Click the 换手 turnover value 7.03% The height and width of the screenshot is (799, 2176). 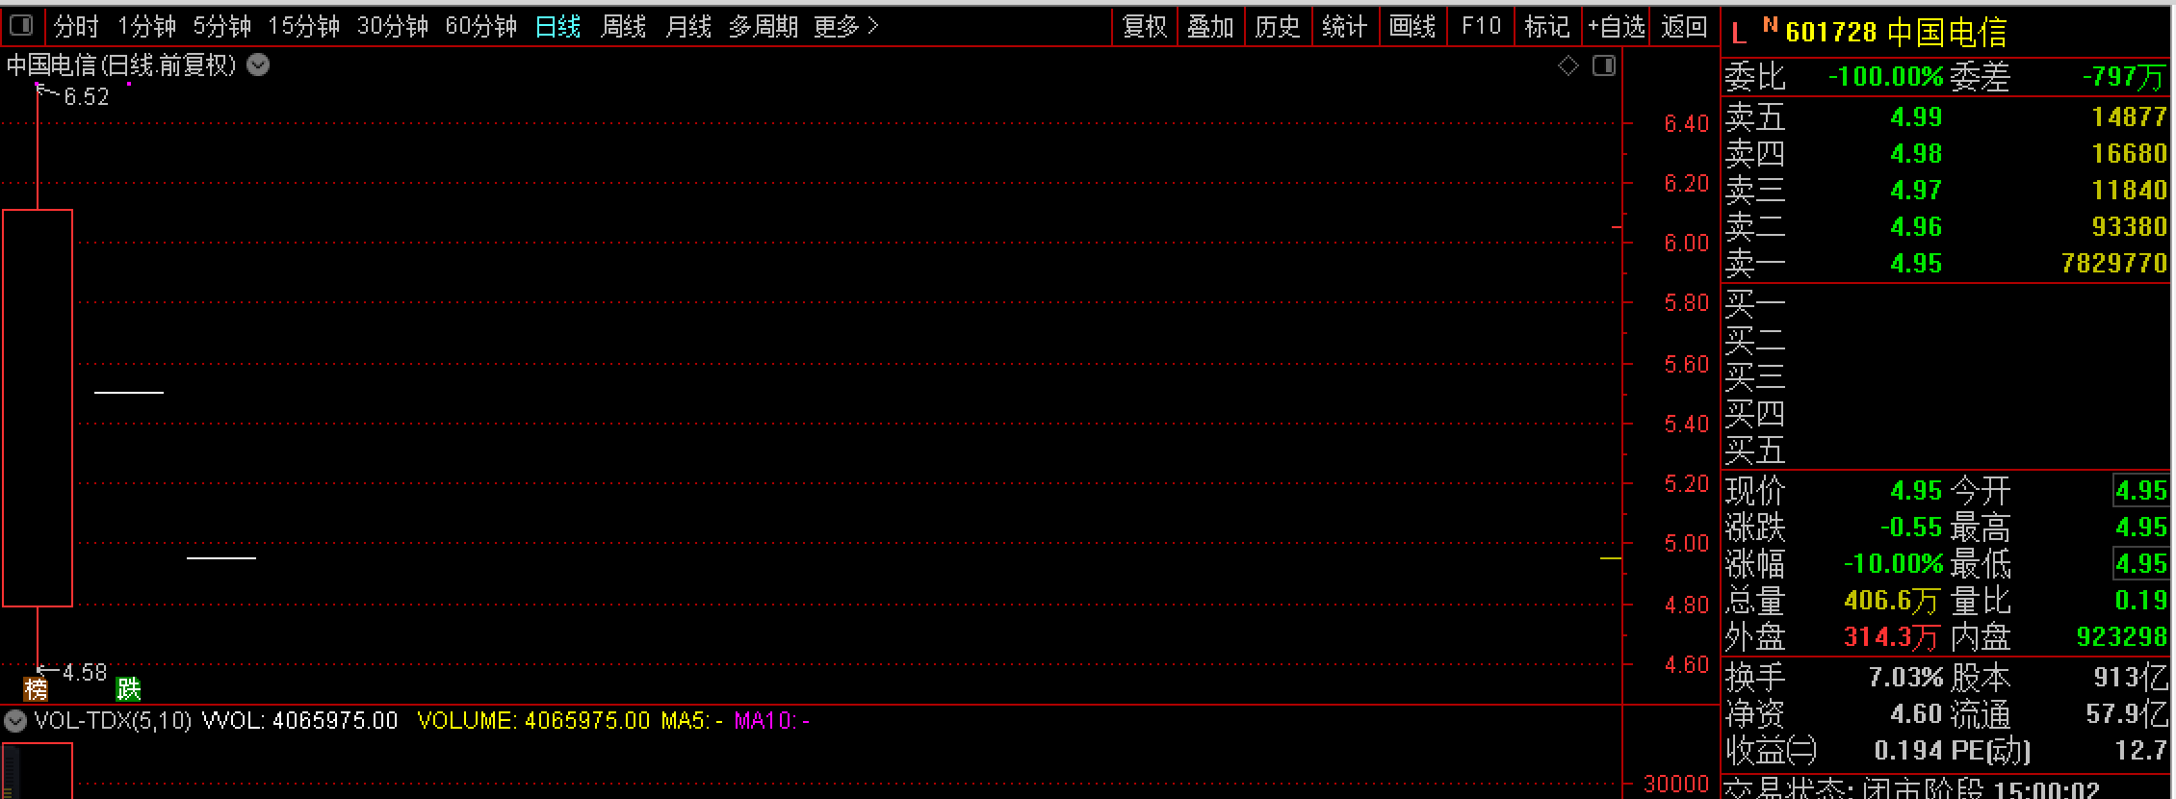click(x=1906, y=678)
